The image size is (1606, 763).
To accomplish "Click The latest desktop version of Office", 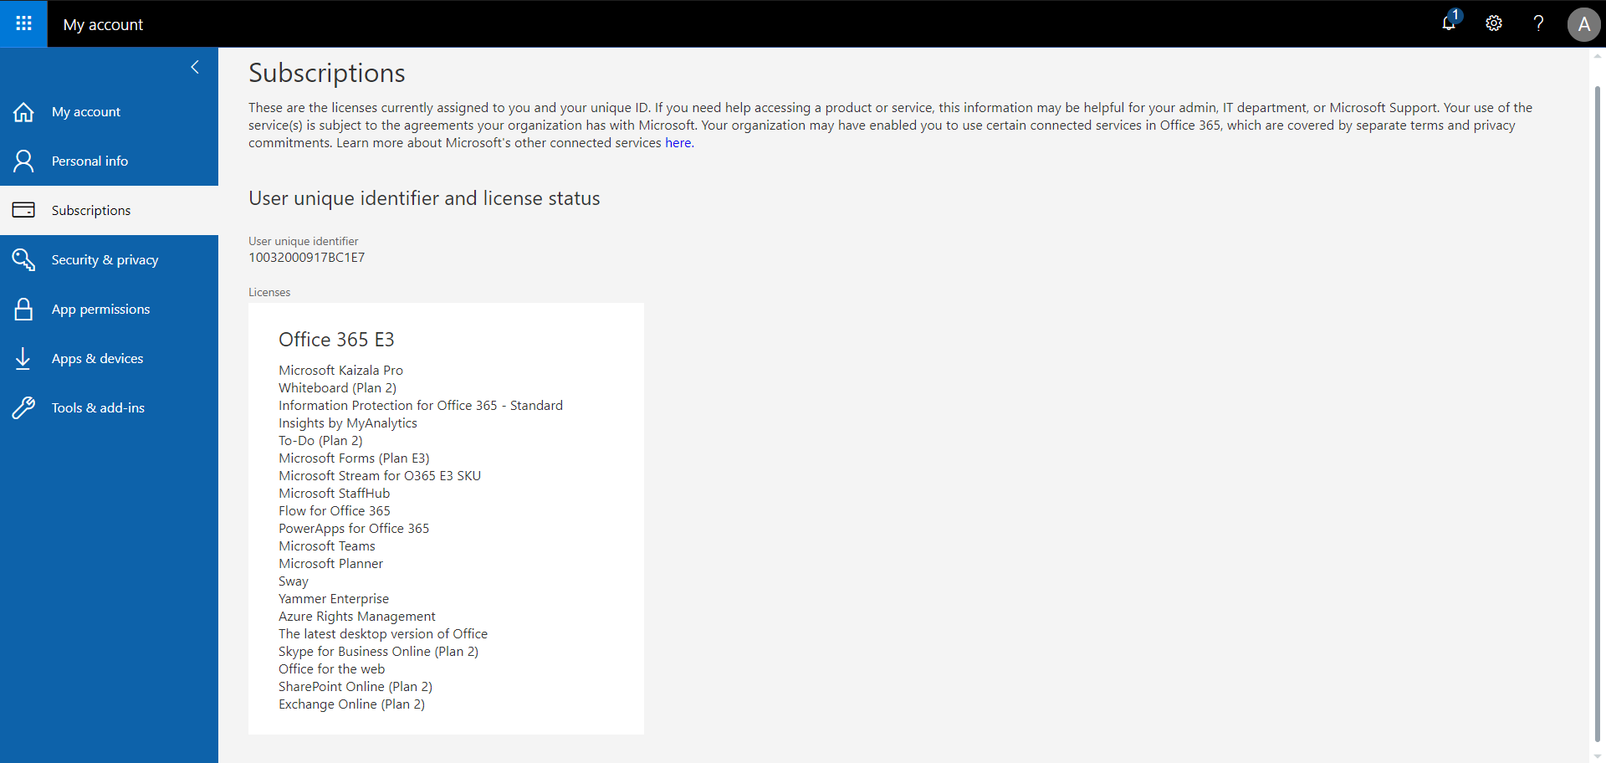I will coord(383,634).
